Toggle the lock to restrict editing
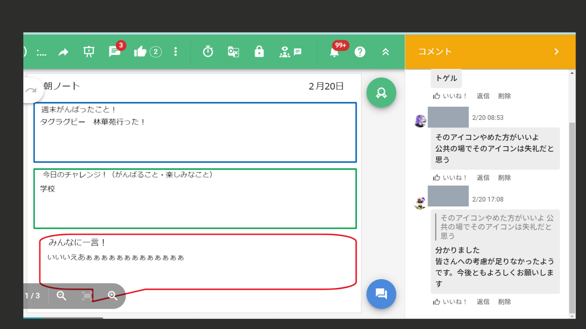Viewport: 586px width, 329px height. [x=259, y=52]
